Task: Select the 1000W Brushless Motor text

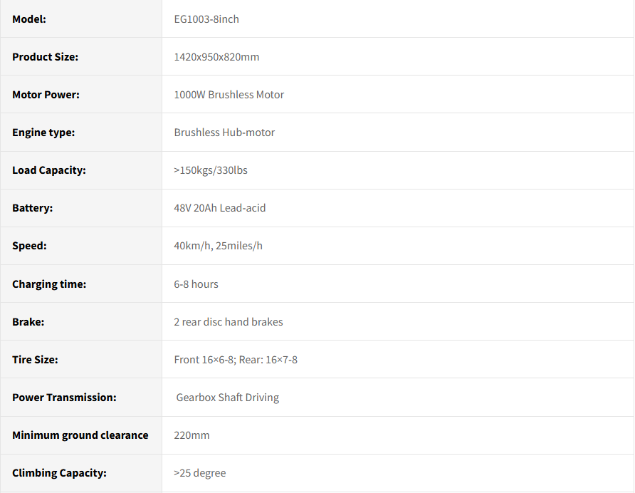Action: [229, 95]
